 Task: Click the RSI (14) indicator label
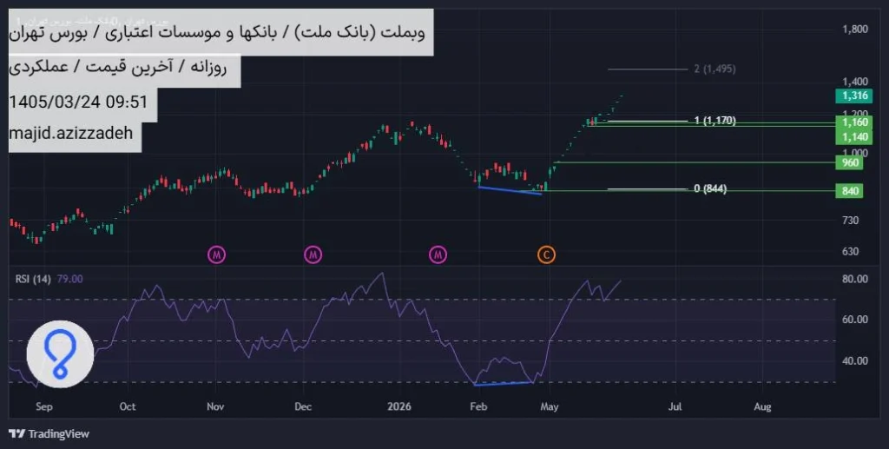(33, 279)
